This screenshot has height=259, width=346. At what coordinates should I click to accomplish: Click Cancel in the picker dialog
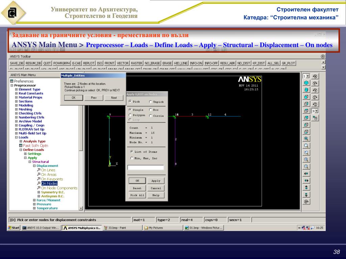(x=156, y=188)
